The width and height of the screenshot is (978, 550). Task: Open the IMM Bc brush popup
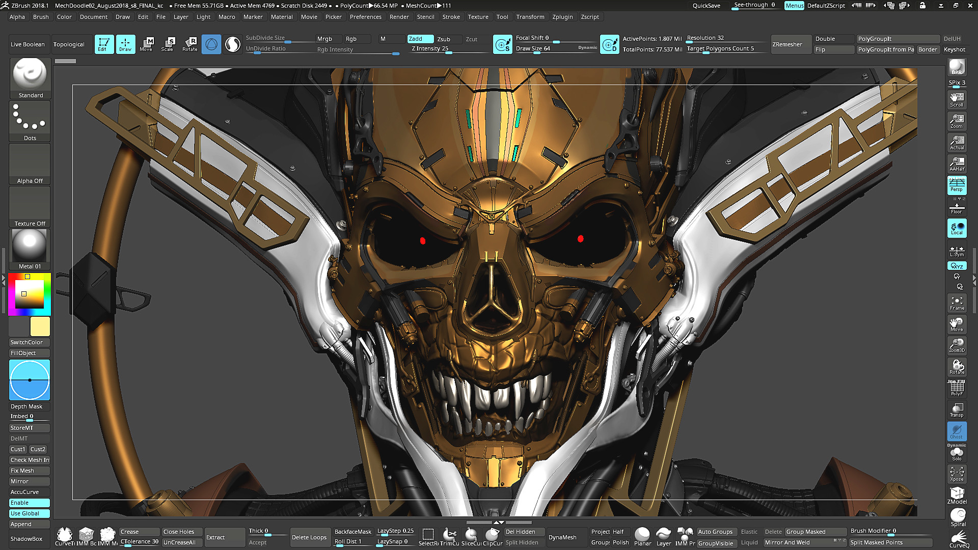tap(86, 537)
